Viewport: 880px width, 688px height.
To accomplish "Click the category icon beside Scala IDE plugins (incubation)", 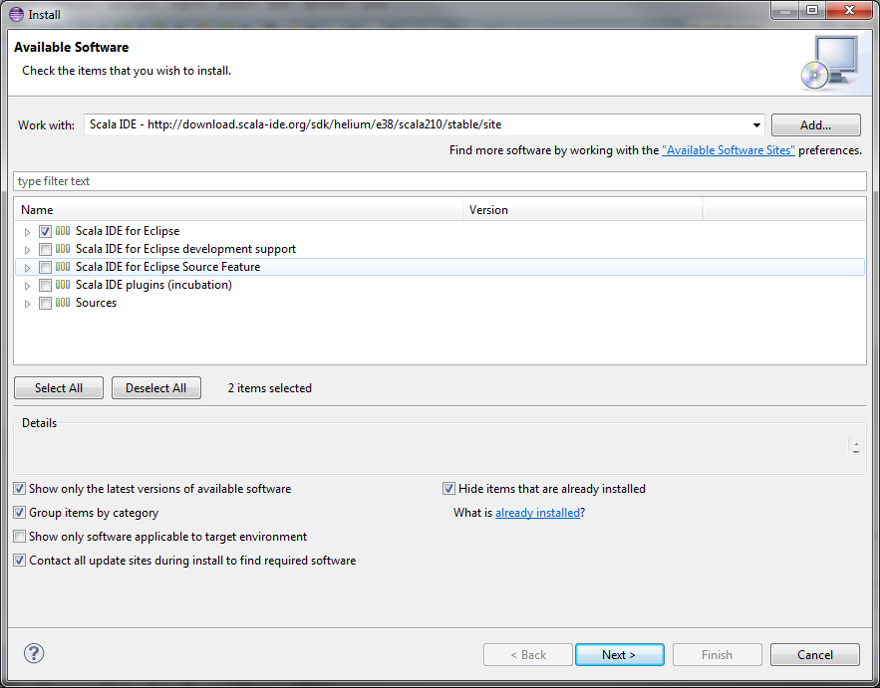I will (63, 285).
